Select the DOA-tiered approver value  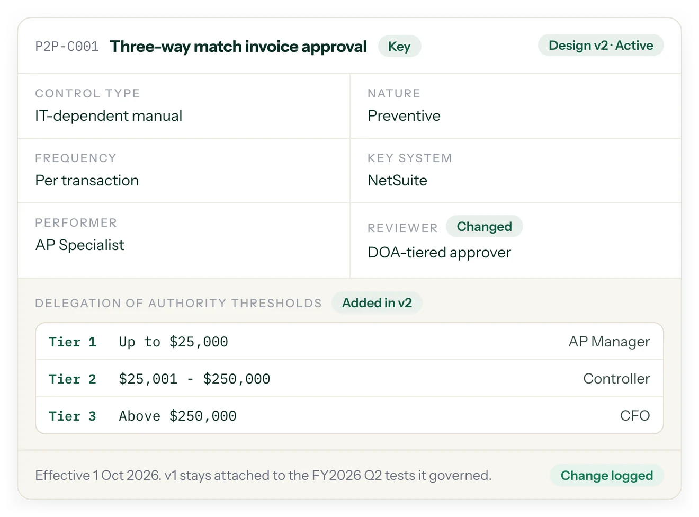point(439,252)
